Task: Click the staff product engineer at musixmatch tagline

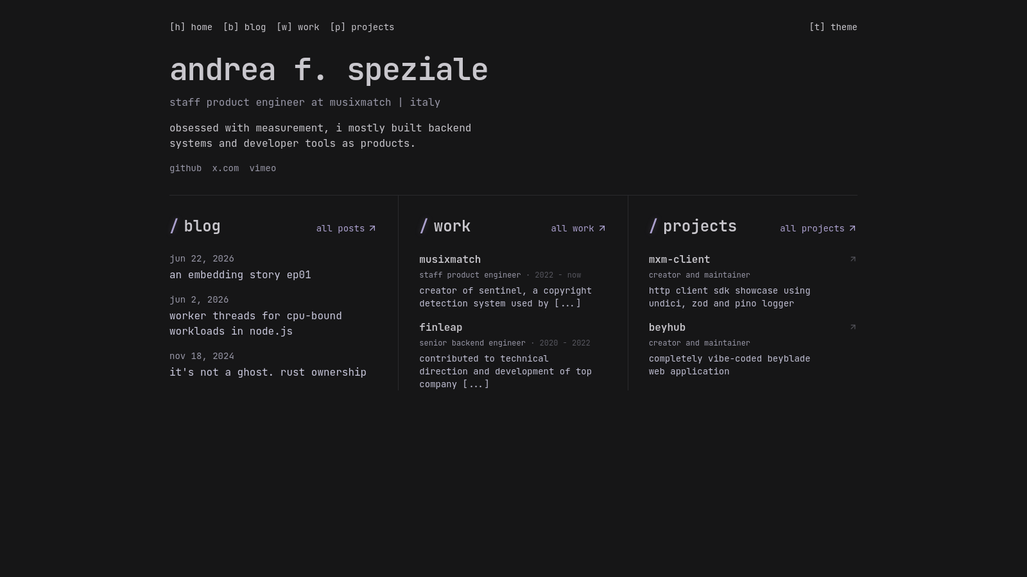Action: (305, 103)
